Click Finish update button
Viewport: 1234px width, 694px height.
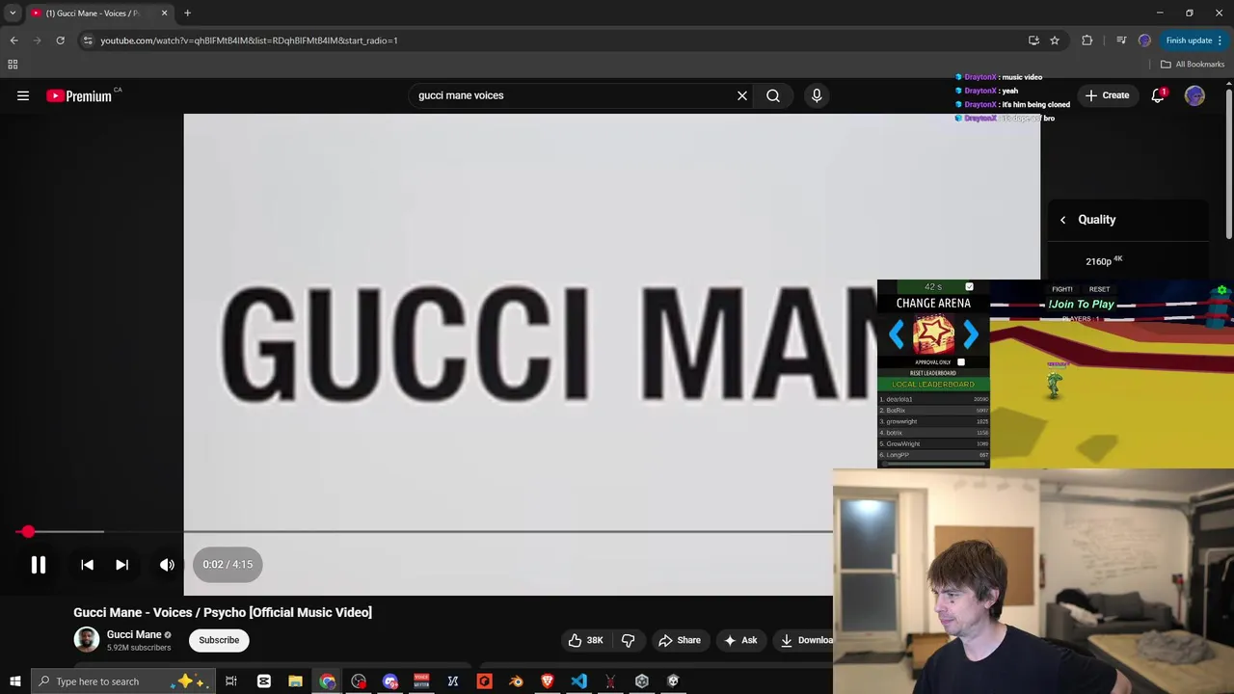1194,40
